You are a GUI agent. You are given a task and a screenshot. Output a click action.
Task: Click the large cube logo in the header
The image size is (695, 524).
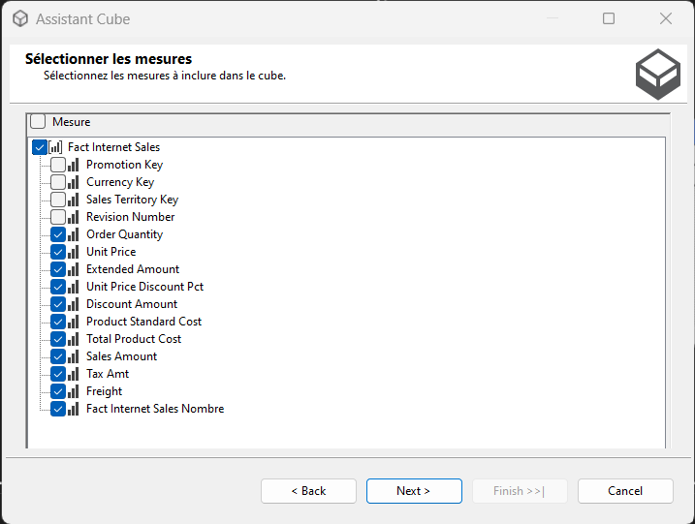pos(658,74)
